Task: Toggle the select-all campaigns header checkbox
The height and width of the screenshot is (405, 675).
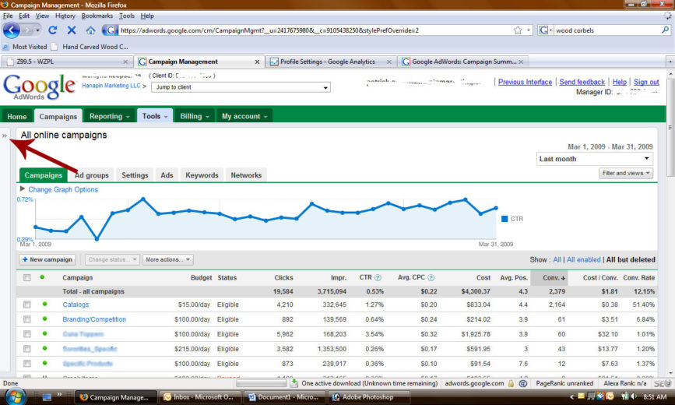Action: click(x=26, y=278)
